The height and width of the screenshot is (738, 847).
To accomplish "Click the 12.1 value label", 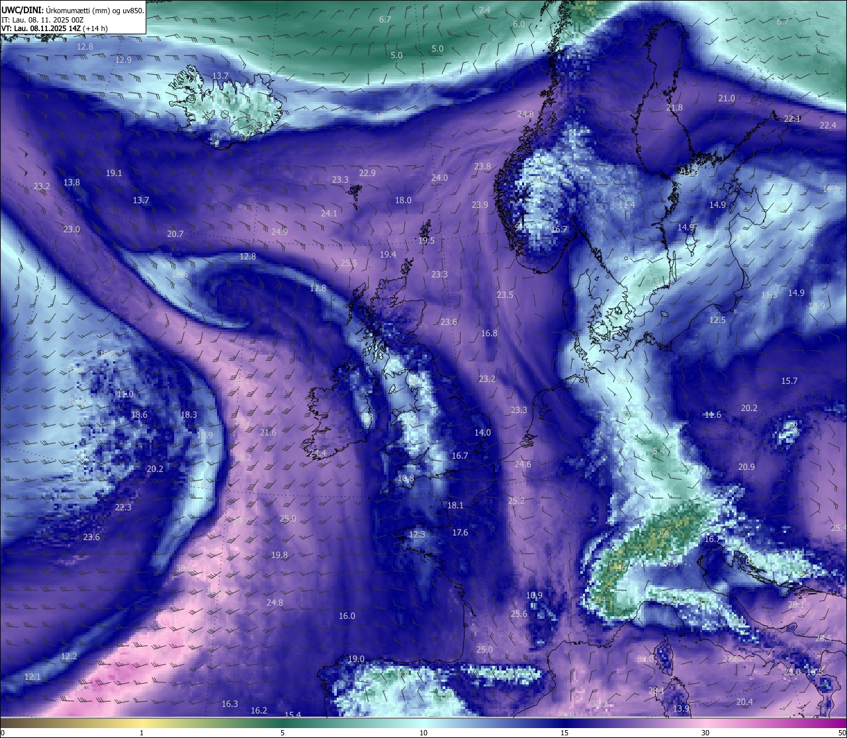I will [x=32, y=677].
